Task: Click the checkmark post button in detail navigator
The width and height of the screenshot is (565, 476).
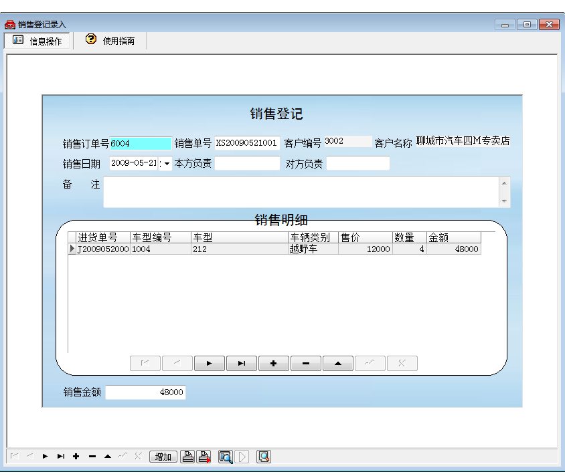Action: [x=370, y=364]
